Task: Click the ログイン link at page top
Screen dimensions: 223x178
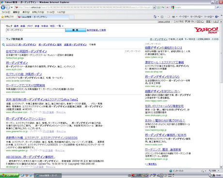Action: pyautogui.click(x=200, y=22)
